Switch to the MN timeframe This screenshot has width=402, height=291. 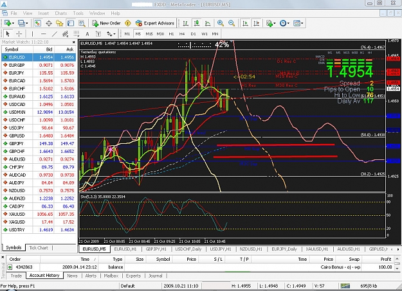[x=215, y=34]
